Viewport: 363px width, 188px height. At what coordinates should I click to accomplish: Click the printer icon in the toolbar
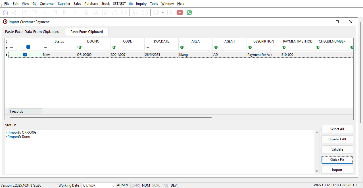pyautogui.click(x=156, y=12)
